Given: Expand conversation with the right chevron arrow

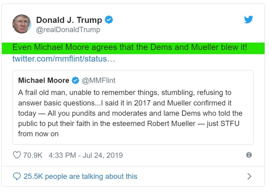Looking at the screenshot, I should tap(249, 176).
